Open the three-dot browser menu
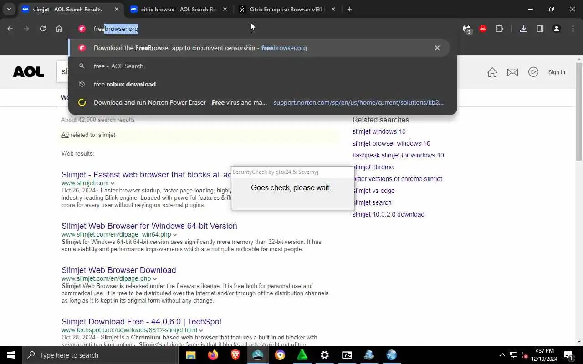583x364 pixels. (573, 29)
